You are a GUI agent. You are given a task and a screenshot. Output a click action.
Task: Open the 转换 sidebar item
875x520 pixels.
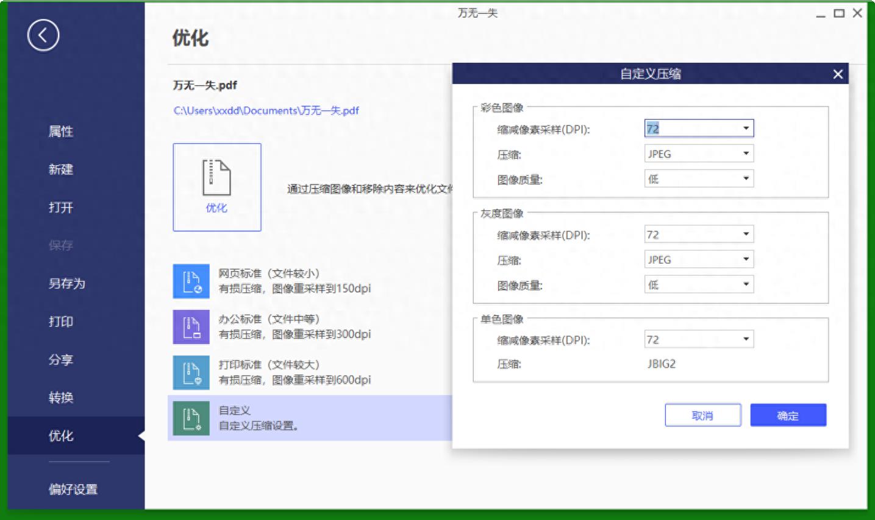[x=61, y=398]
